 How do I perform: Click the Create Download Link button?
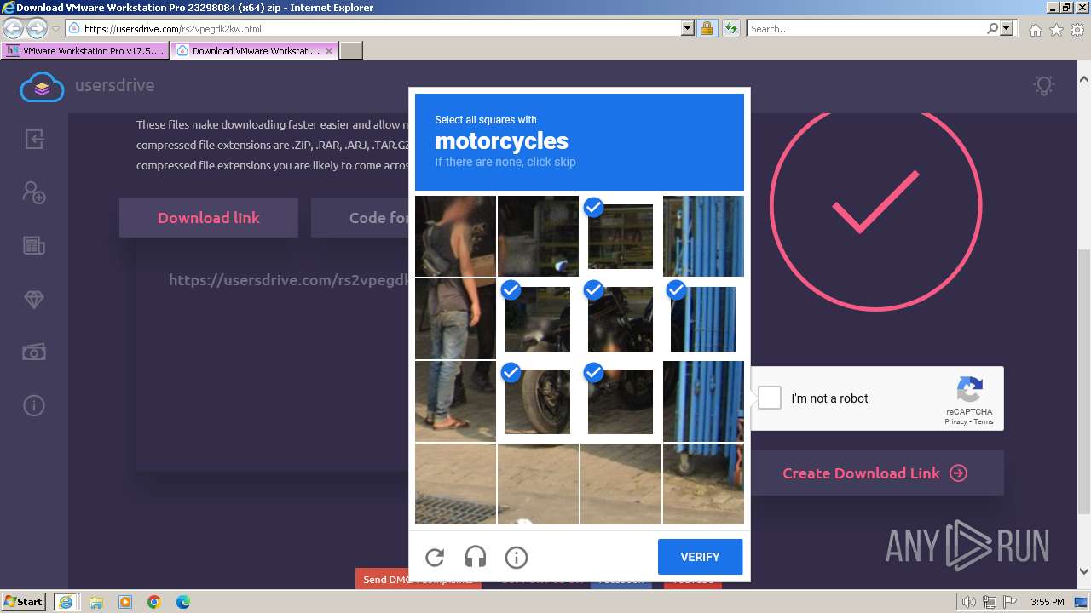tap(875, 473)
